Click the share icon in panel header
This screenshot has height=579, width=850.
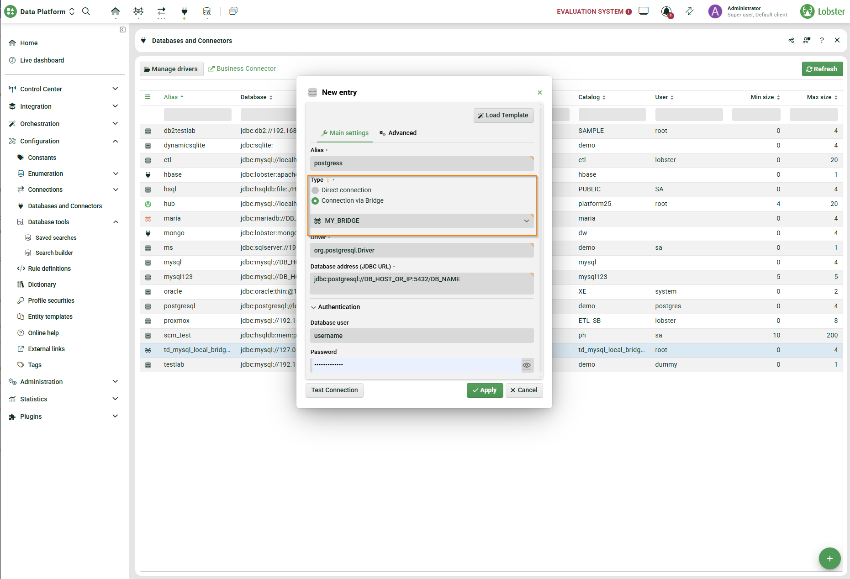tap(791, 40)
